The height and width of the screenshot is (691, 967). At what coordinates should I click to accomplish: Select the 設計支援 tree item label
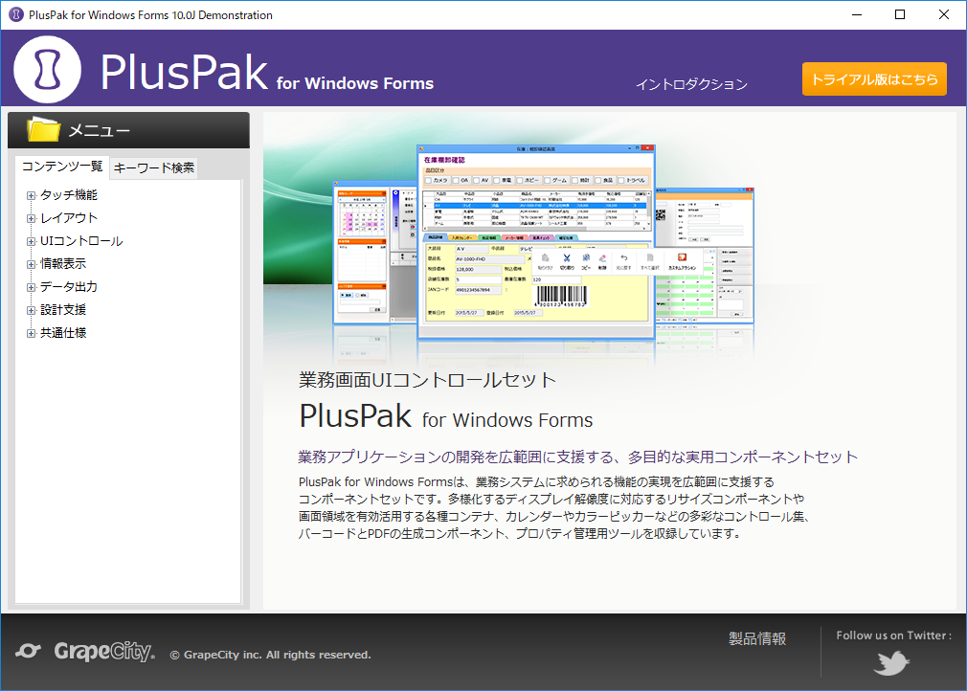tap(63, 310)
